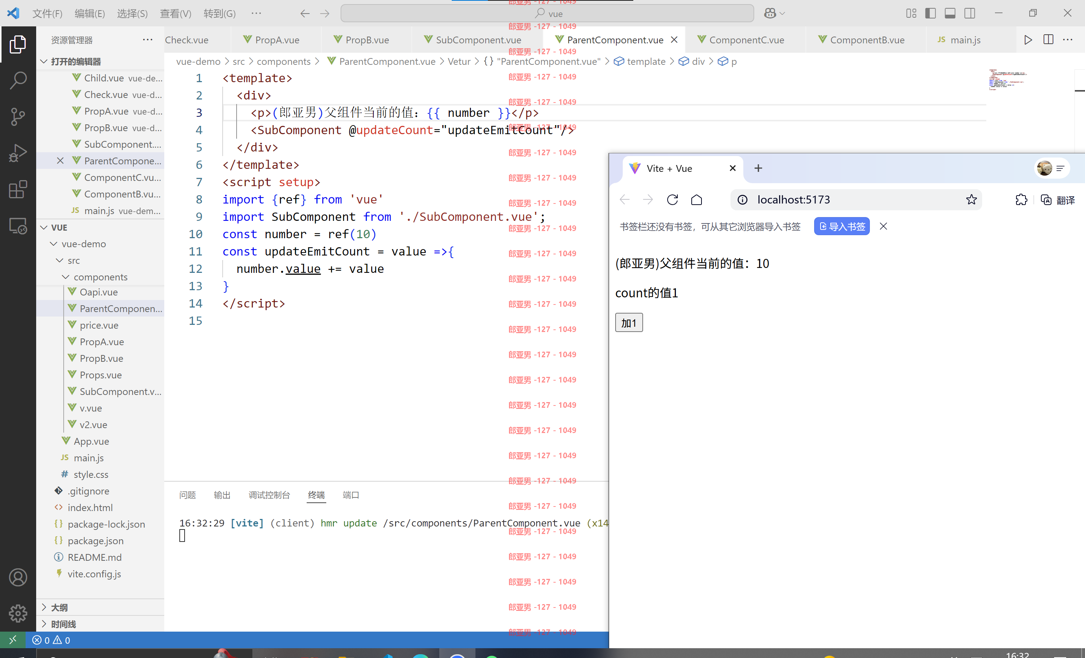Open the browser profile avatar
The width and height of the screenshot is (1085, 658).
(x=1044, y=168)
